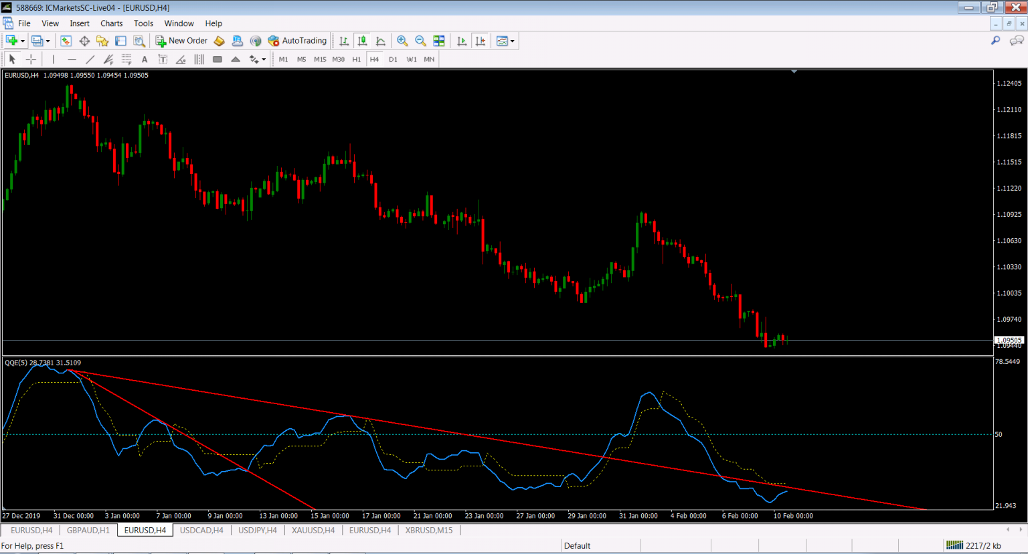Toggle chart auto scroll

pos(462,41)
